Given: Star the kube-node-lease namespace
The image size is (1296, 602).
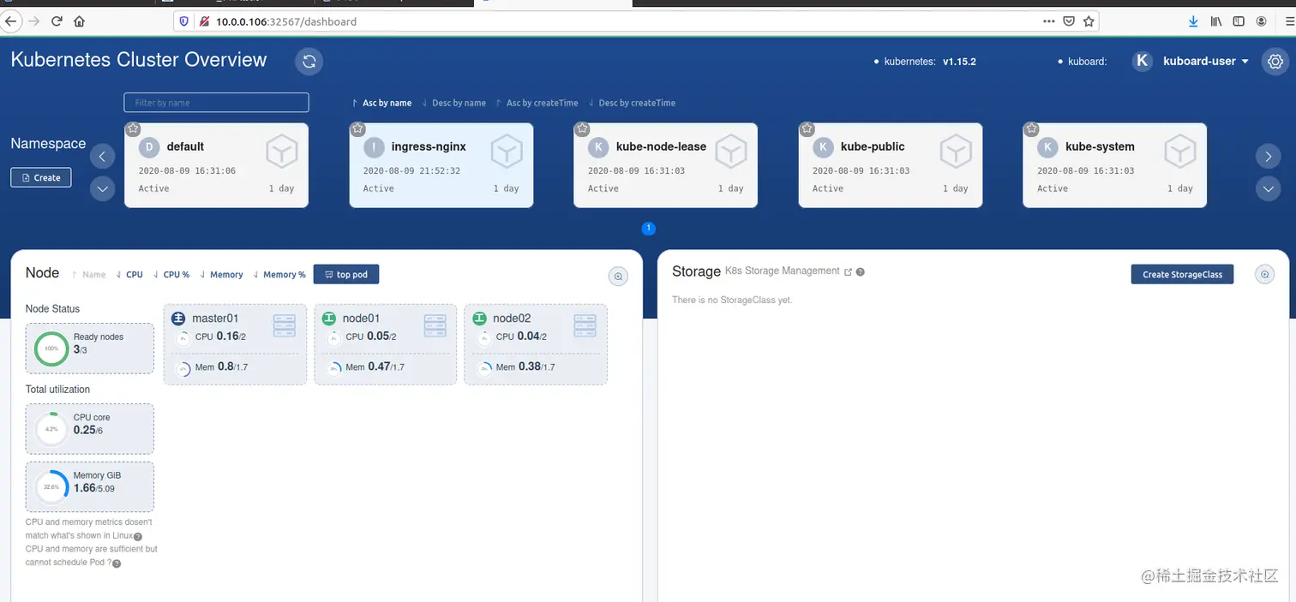Looking at the screenshot, I should pos(582,128).
